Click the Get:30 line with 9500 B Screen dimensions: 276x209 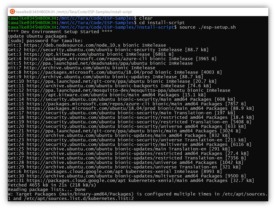click(127, 176)
